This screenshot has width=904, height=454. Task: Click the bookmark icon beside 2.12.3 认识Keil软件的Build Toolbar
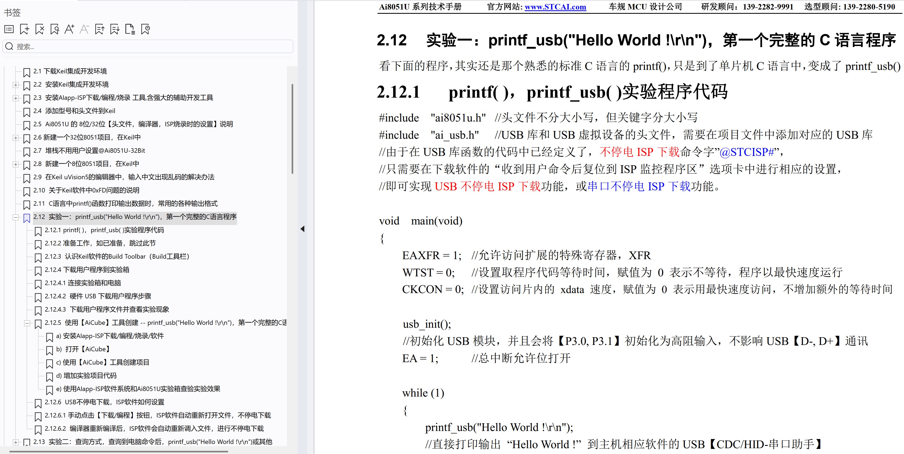click(x=38, y=258)
